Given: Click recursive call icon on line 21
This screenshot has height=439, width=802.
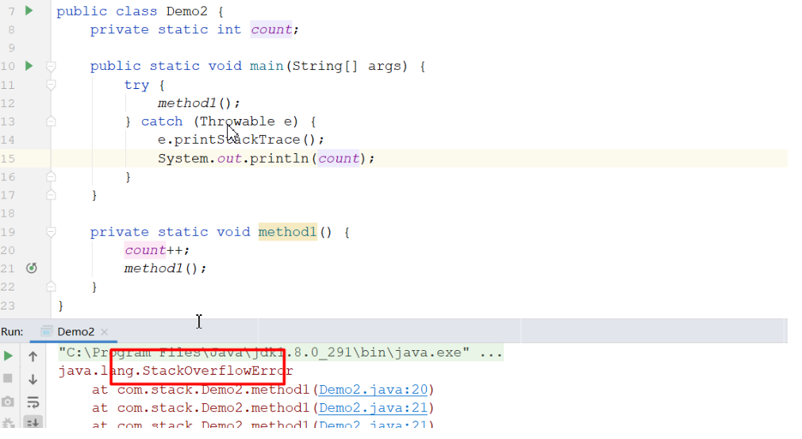Looking at the screenshot, I should 32,268.
